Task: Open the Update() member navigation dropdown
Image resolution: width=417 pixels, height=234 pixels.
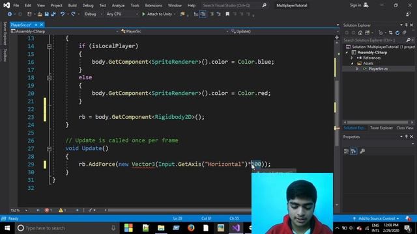Action: coord(285,31)
